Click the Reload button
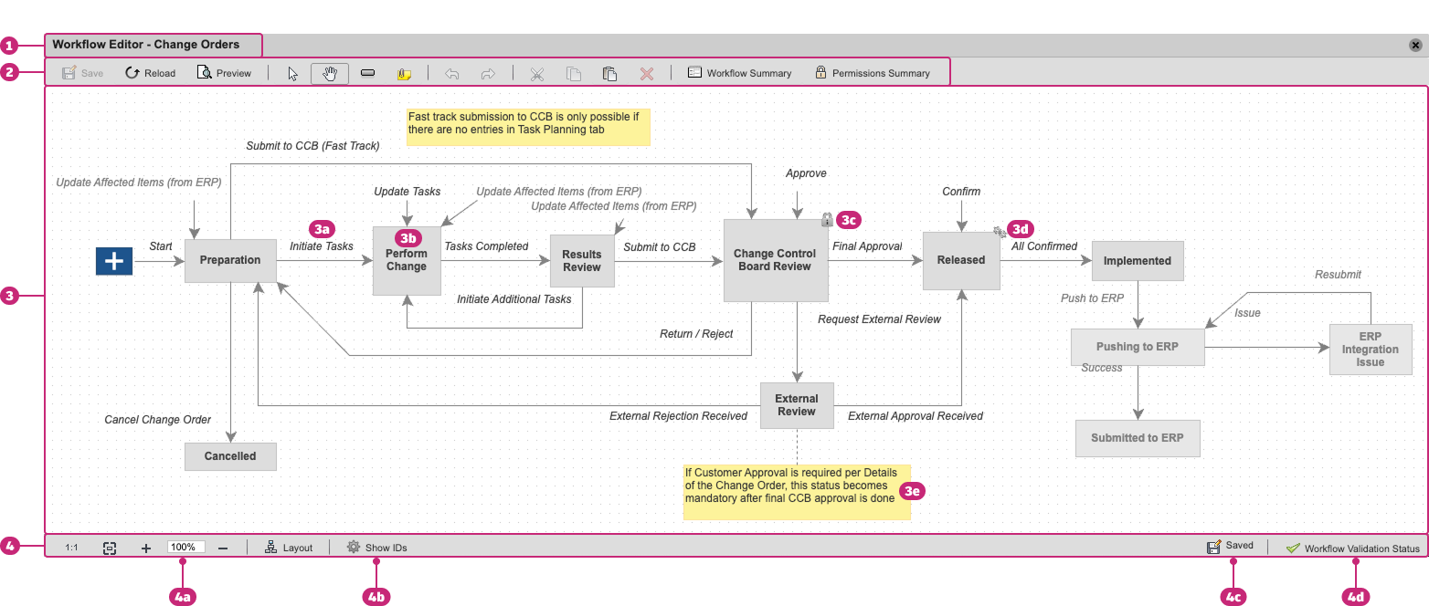The image size is (1429, 606). coord(149,72)
